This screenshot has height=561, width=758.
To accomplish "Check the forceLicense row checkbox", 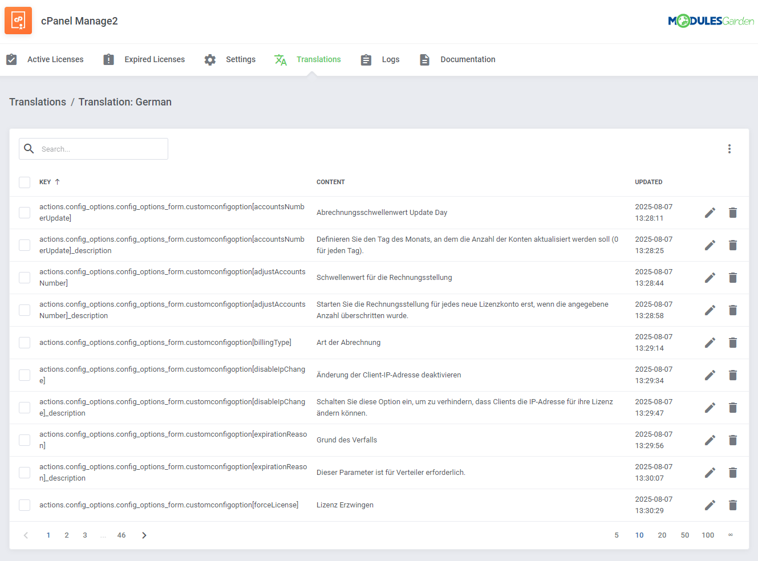I will click(25, 505).
